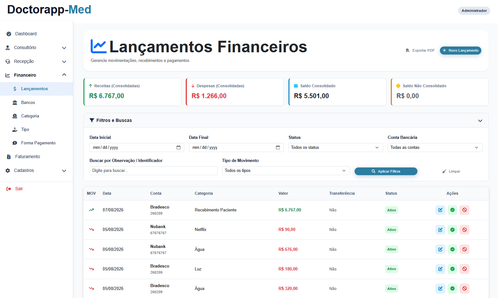Image resolution: width=498 pixels, height=298 pixels.
Task: Edit the Água R$ 320,00 entry
Action: [x=440, y=288]
